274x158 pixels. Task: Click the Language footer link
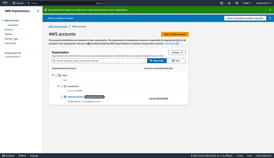click(x=34, y=155)
